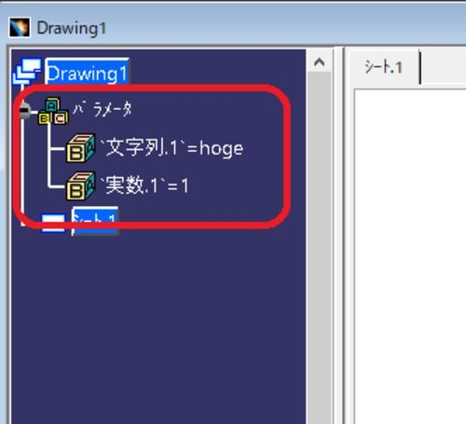Select the Drawing1 root node icon in tree
The width and height of the screenshot is (466, 424).
point(27,72)
